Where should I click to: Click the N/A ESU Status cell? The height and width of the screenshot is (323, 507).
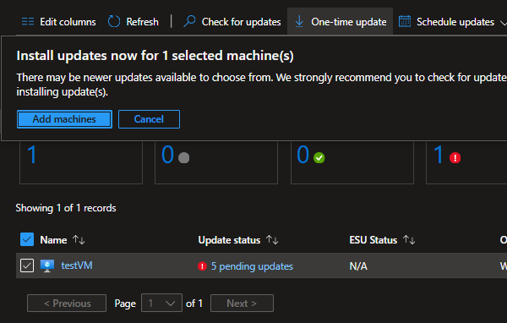point(358,266)
